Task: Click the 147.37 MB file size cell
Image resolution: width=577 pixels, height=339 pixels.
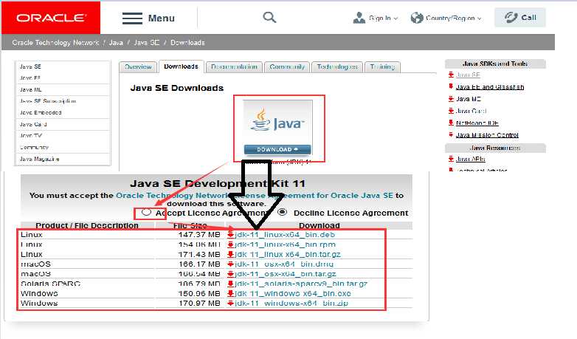Action: [199, 235]
